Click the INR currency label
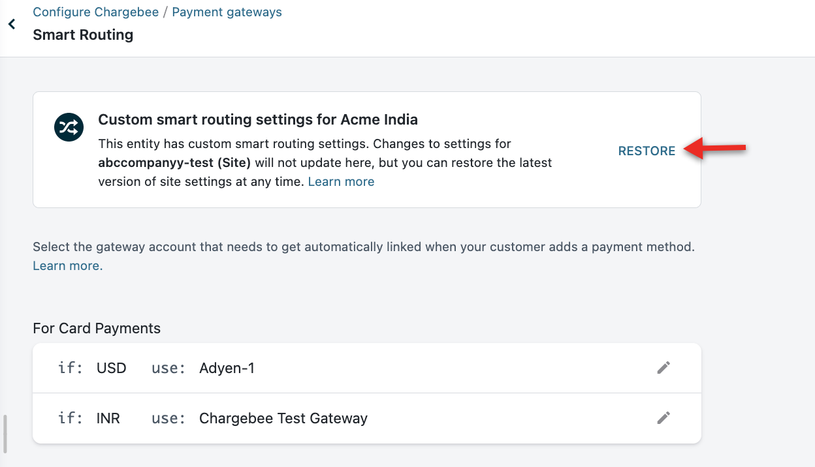Screen dimensions: 815x467 (108, 418)
